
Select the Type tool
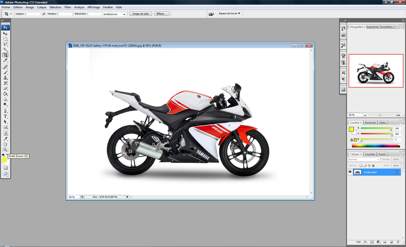[x=5, y=117]
